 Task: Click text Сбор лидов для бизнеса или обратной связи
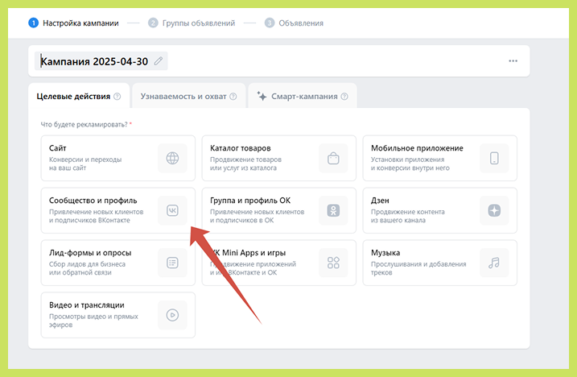87,268
